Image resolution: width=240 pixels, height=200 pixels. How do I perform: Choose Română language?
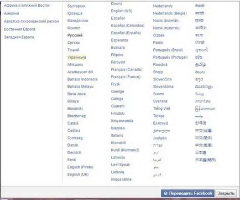(x=160, y=65)
